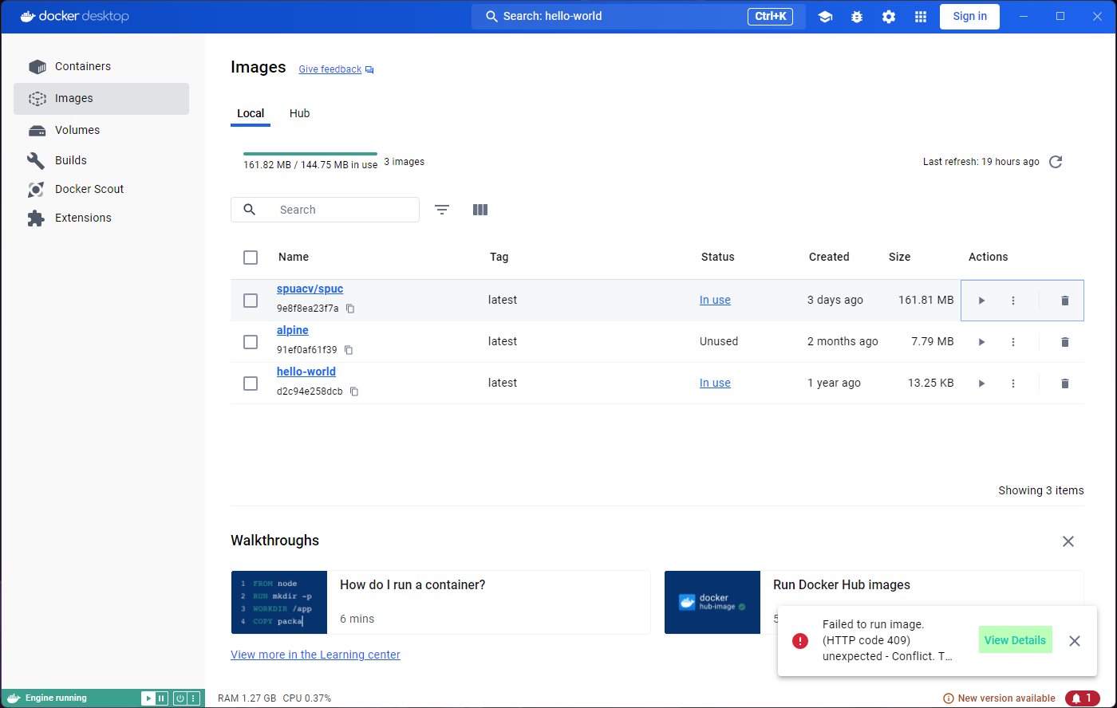The height and width of the screenshot is (708, 1117).
Task: Click the image disk usage progress bar
Action: pos(310,153)
